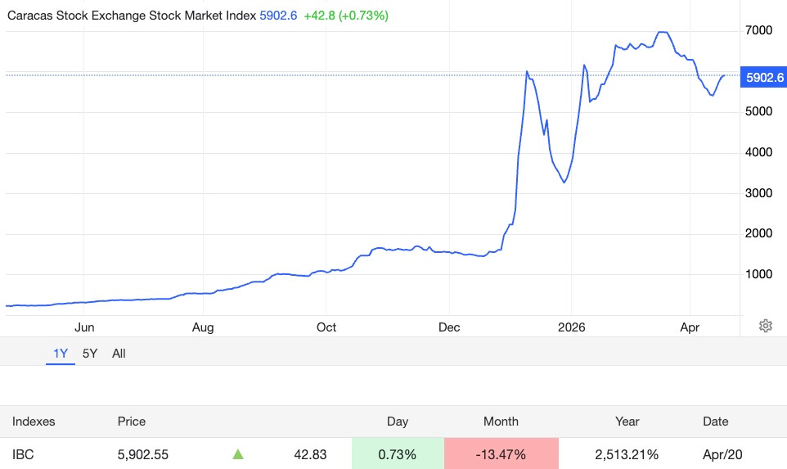Click the 7000 y-axis label
This screenshot has width=787, height=469.
759,30
